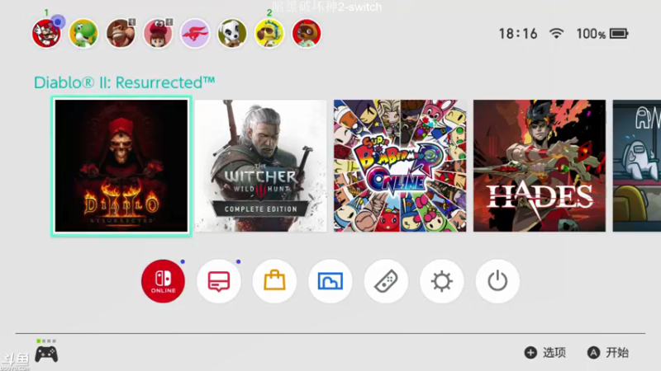Select the Hades game tile
Viewport: 661px width, 371px height.
[x=540, y=166]
